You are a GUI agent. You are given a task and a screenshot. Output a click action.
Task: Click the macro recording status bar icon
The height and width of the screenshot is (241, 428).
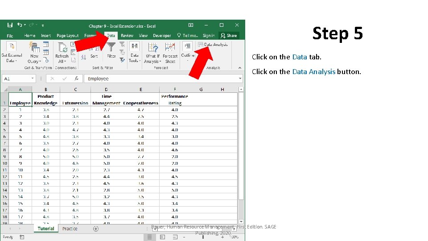click(22, 237)
